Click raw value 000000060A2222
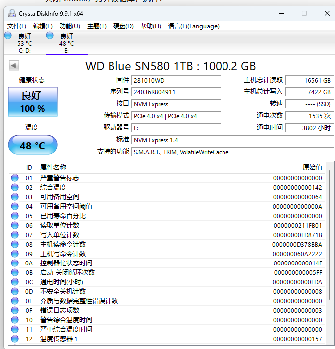 [297, 254]
